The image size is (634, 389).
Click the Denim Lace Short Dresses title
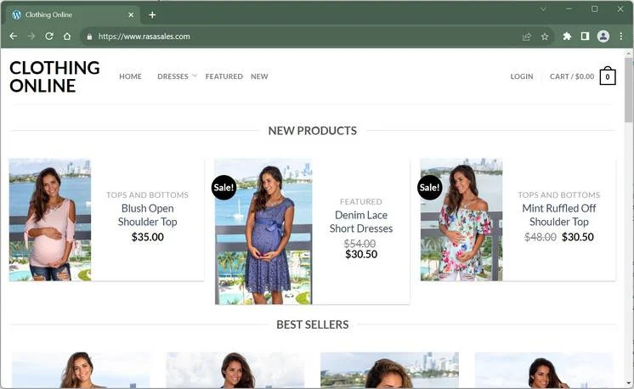(x=361, y=222)
